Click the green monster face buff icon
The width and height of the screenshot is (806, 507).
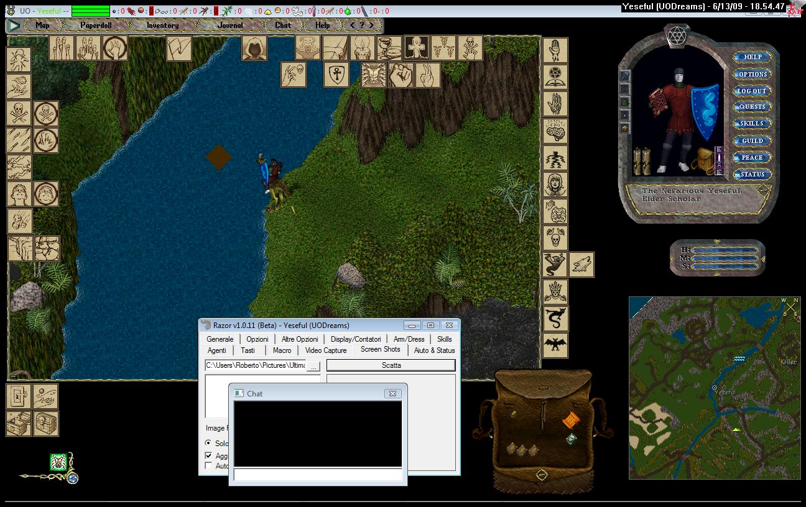pyautogui.click(x=58, y=462)
